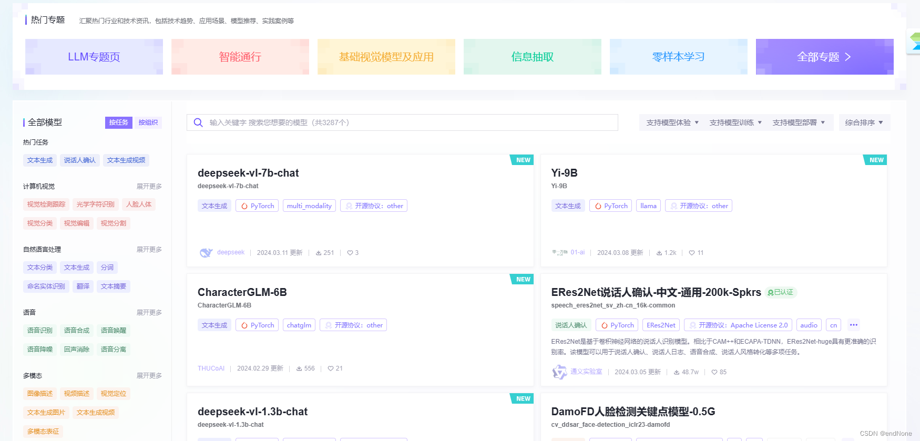Expand more 自然语言处理 tasks
This screenshot has height=441, width=920.
(x=149, y=250)
